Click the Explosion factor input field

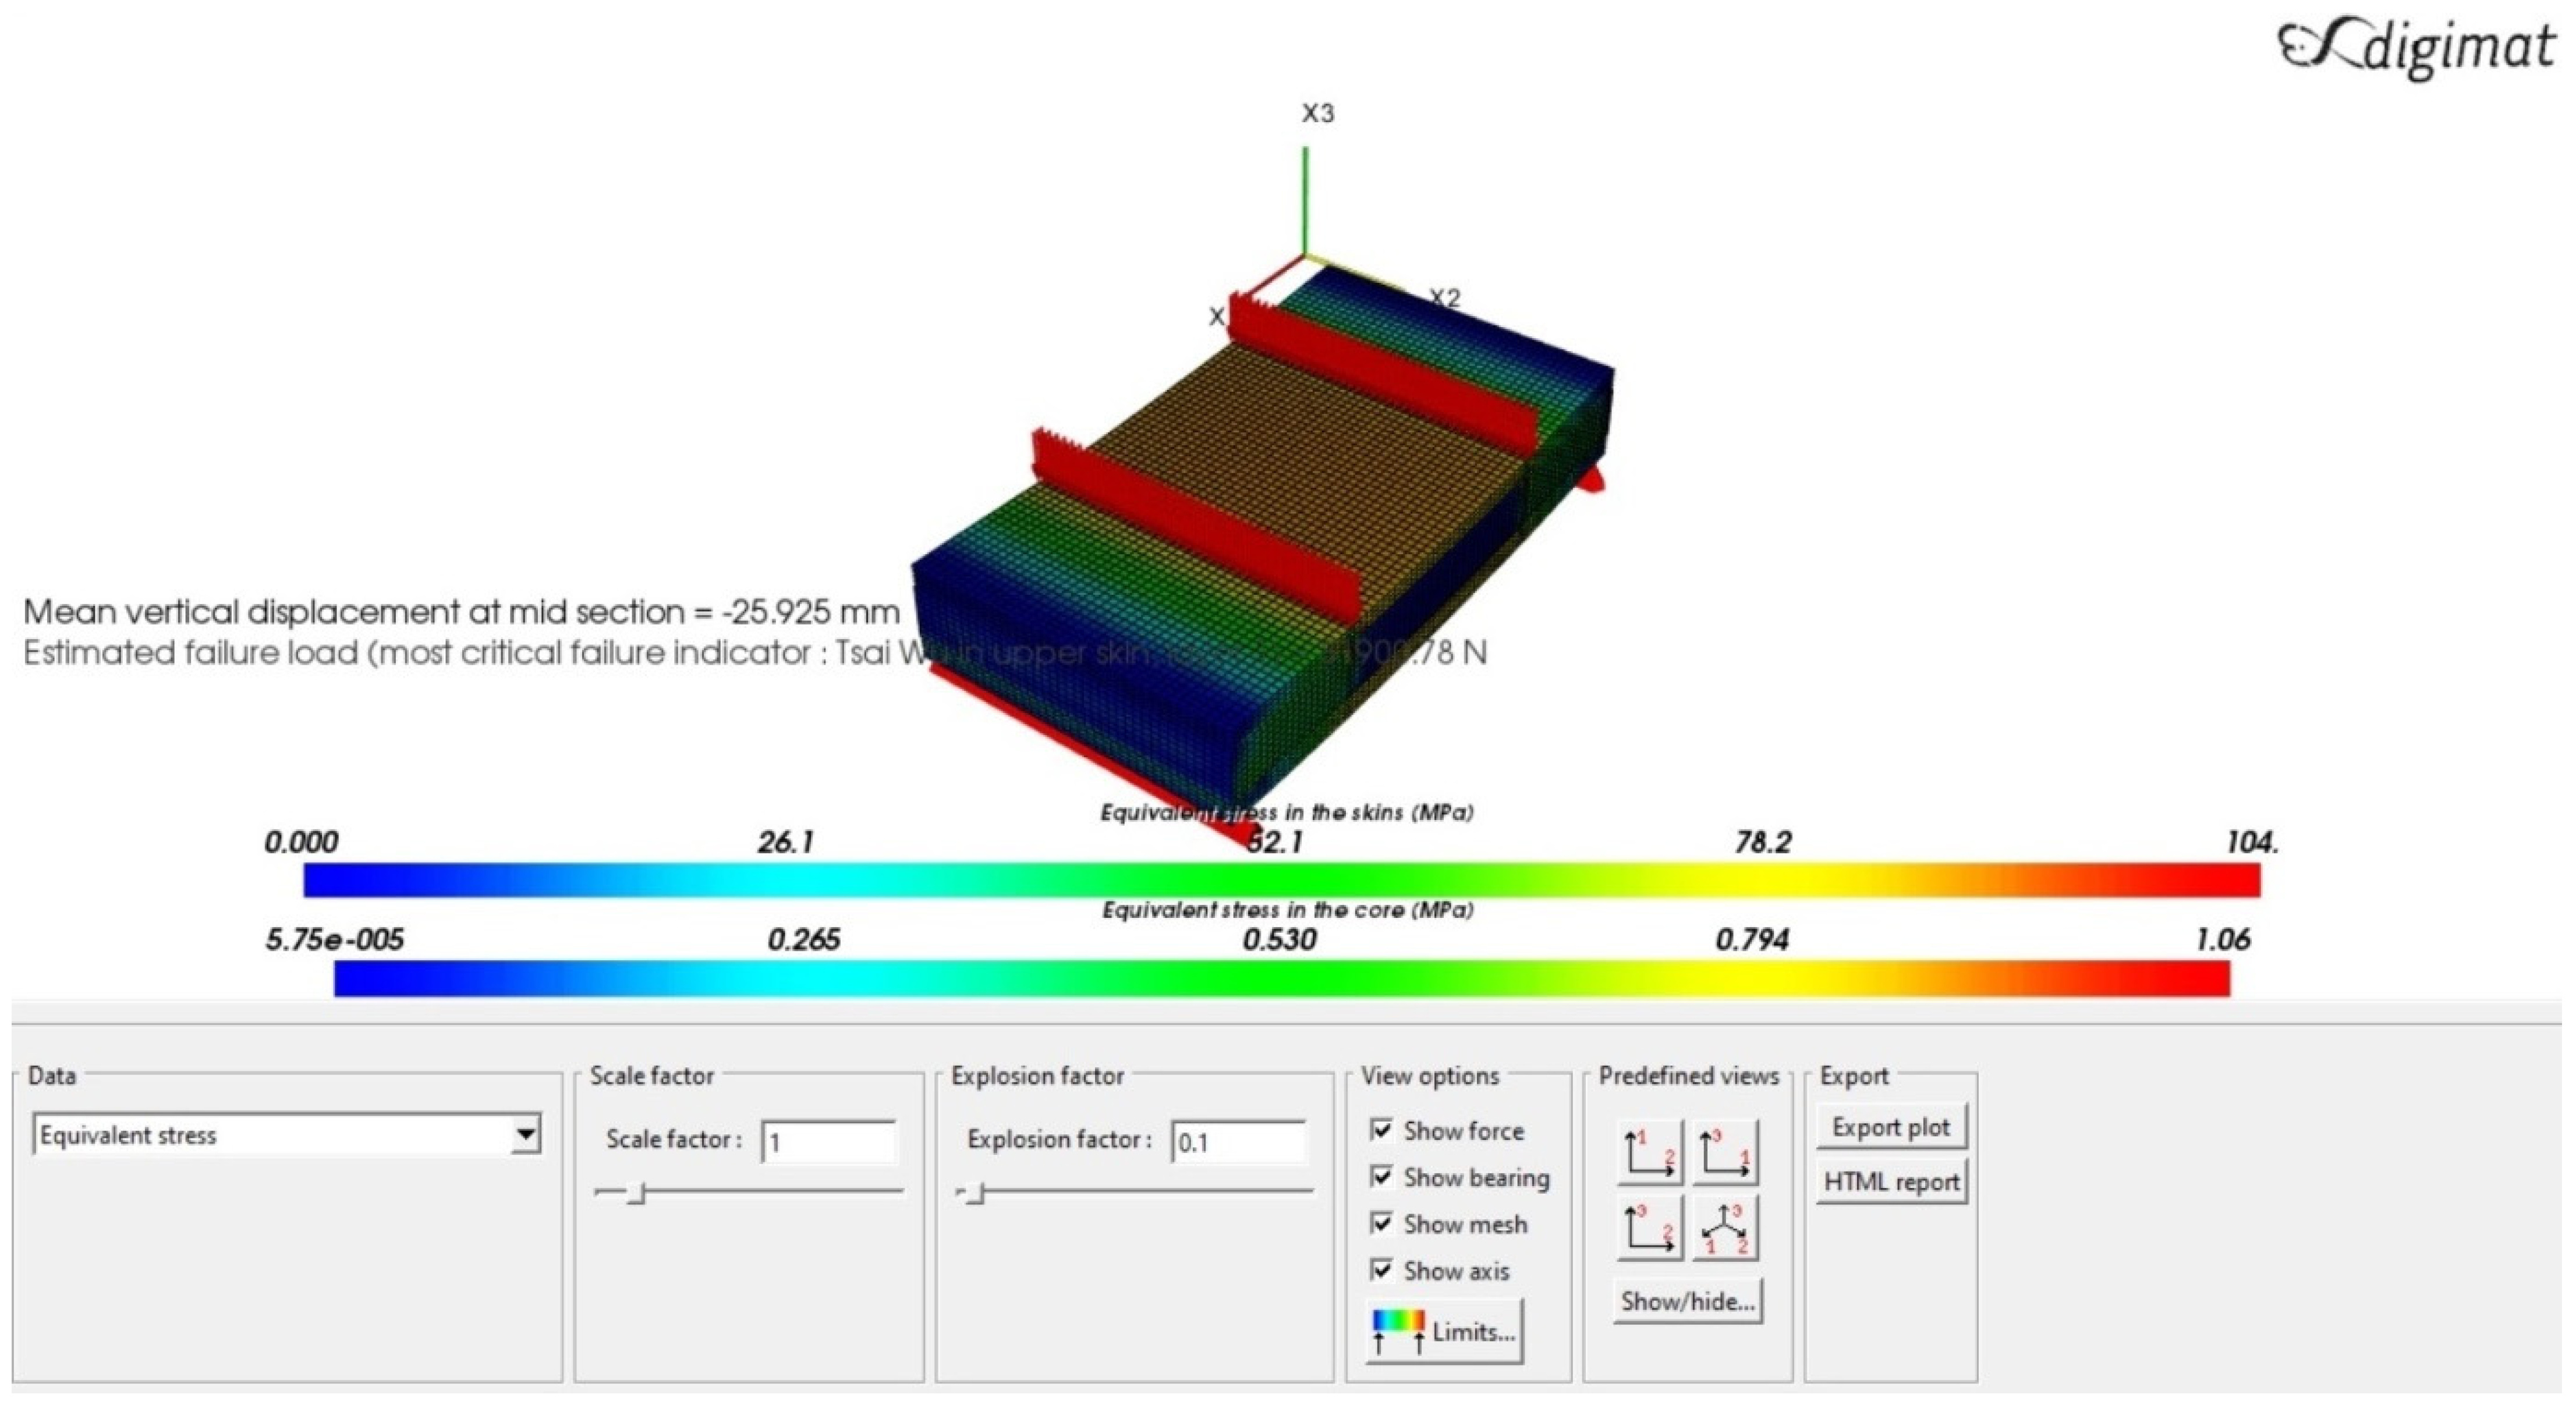(x=1238, y=1142)
